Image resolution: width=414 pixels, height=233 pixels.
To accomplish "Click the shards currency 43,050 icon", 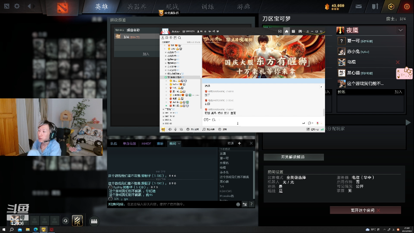I will click(327, 7).
